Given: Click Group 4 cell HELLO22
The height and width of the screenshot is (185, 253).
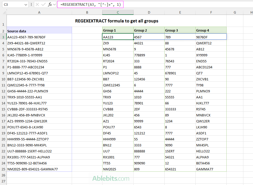Looking at the screenshot, I should (211, 151).
